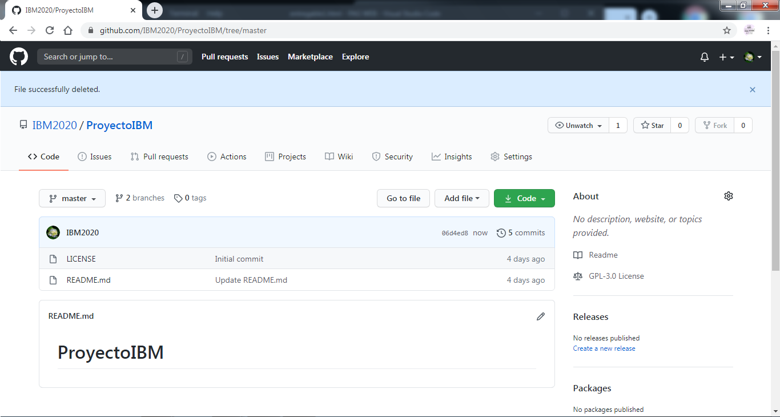Click Create a new release
Image resolution: width=780 pixels, height=417 pixels.
604,348
